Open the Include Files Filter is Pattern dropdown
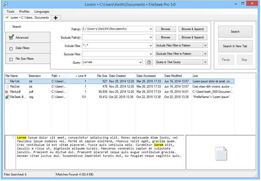 coord(181,45)
